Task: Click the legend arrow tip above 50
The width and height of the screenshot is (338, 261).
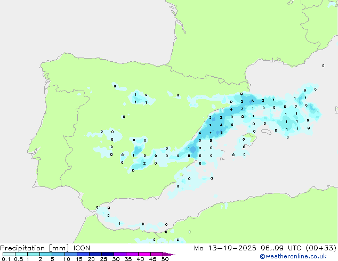Action: 169,254
